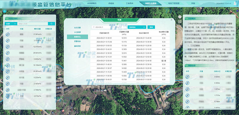Viewport: 239px width, 115px height.
Task: Collapse the left panel with round toggle icon
Action: (x=4, y=11)
